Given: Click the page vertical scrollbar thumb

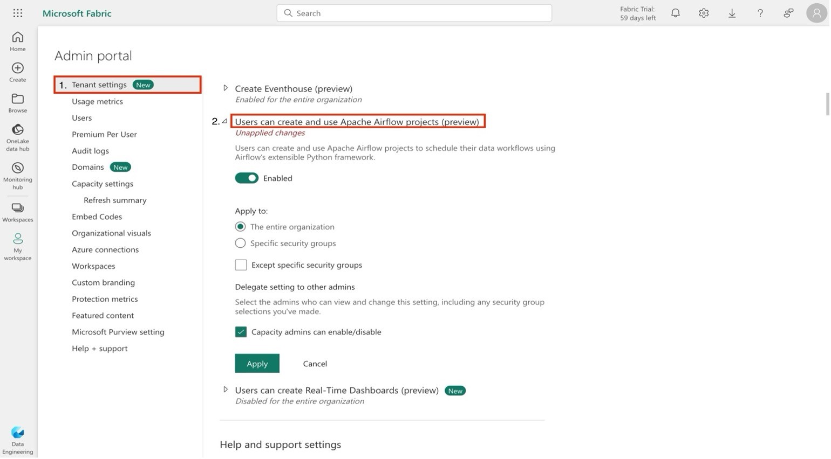Looking at the screenshot, I should pyautogui.click(x=828, y=105).
